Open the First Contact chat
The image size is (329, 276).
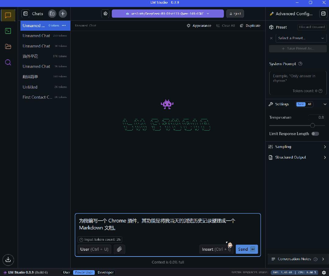click(x=45, y=97)
